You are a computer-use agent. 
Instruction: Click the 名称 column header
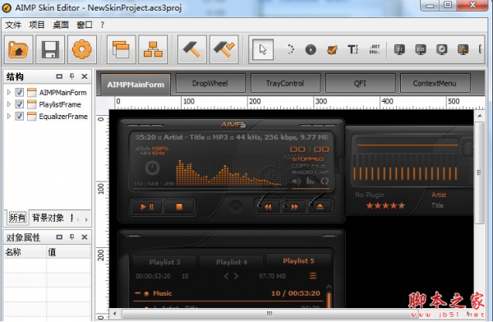pos(25,252)
